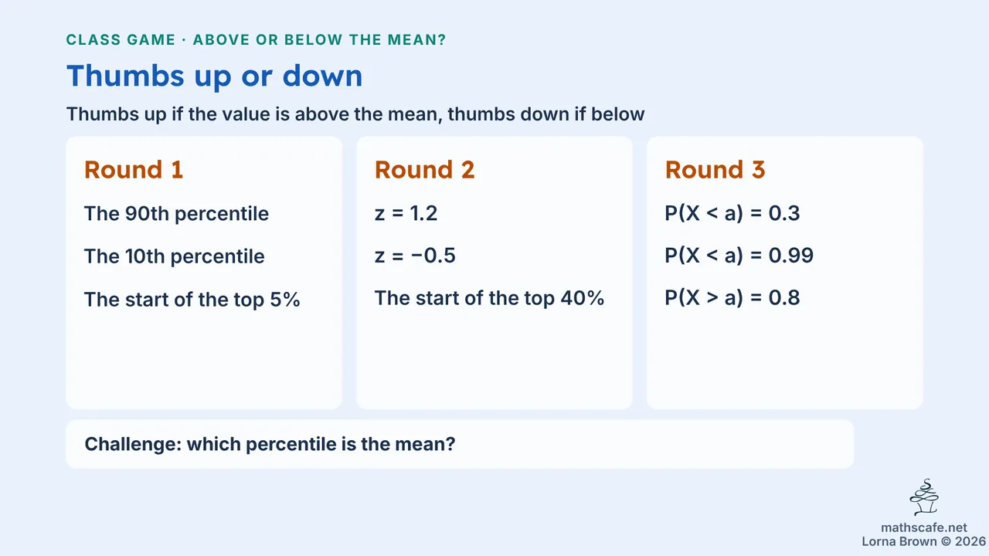Click the mathscafe stacked cups logo icon

coord(924,498)
